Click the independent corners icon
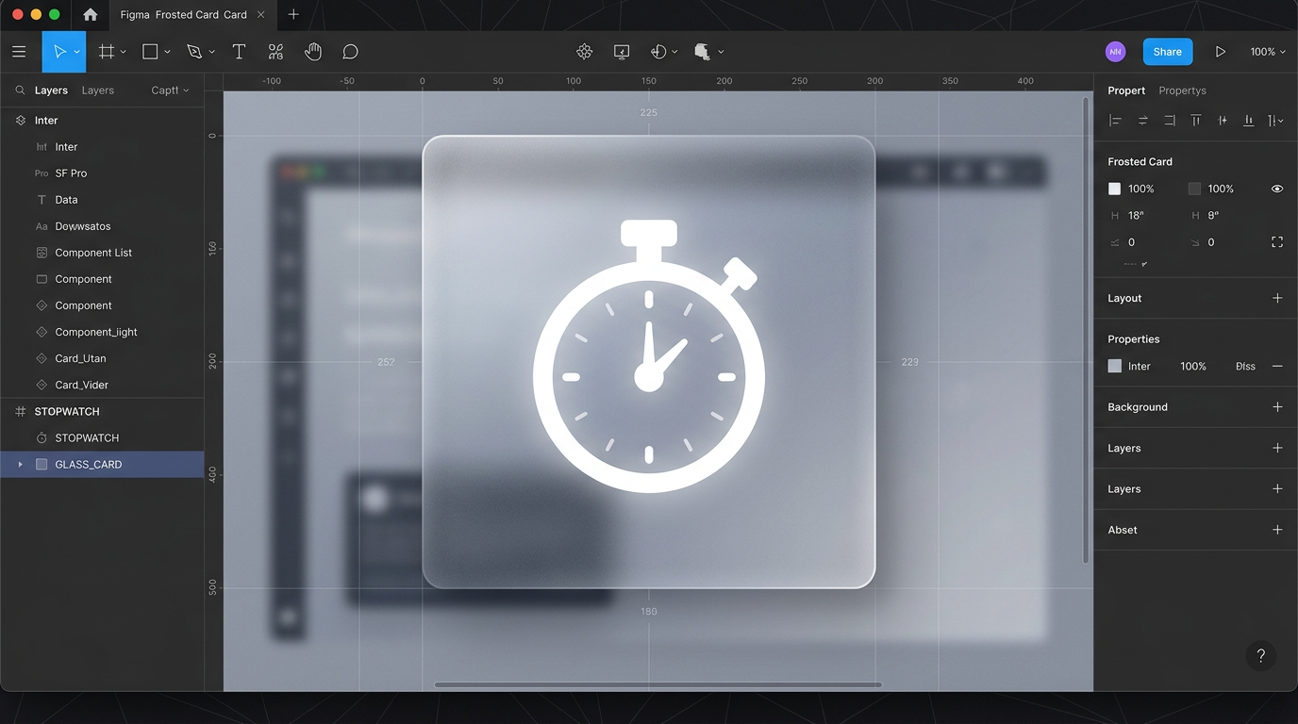Screen dimensions: 1298x724 1277,242
